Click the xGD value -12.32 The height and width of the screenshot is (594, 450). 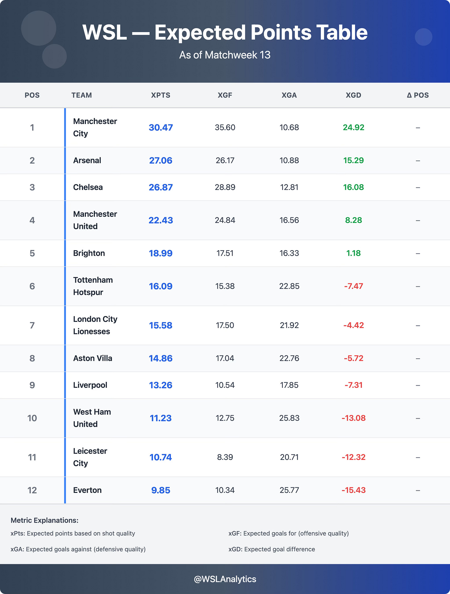(x=354, y=457)
